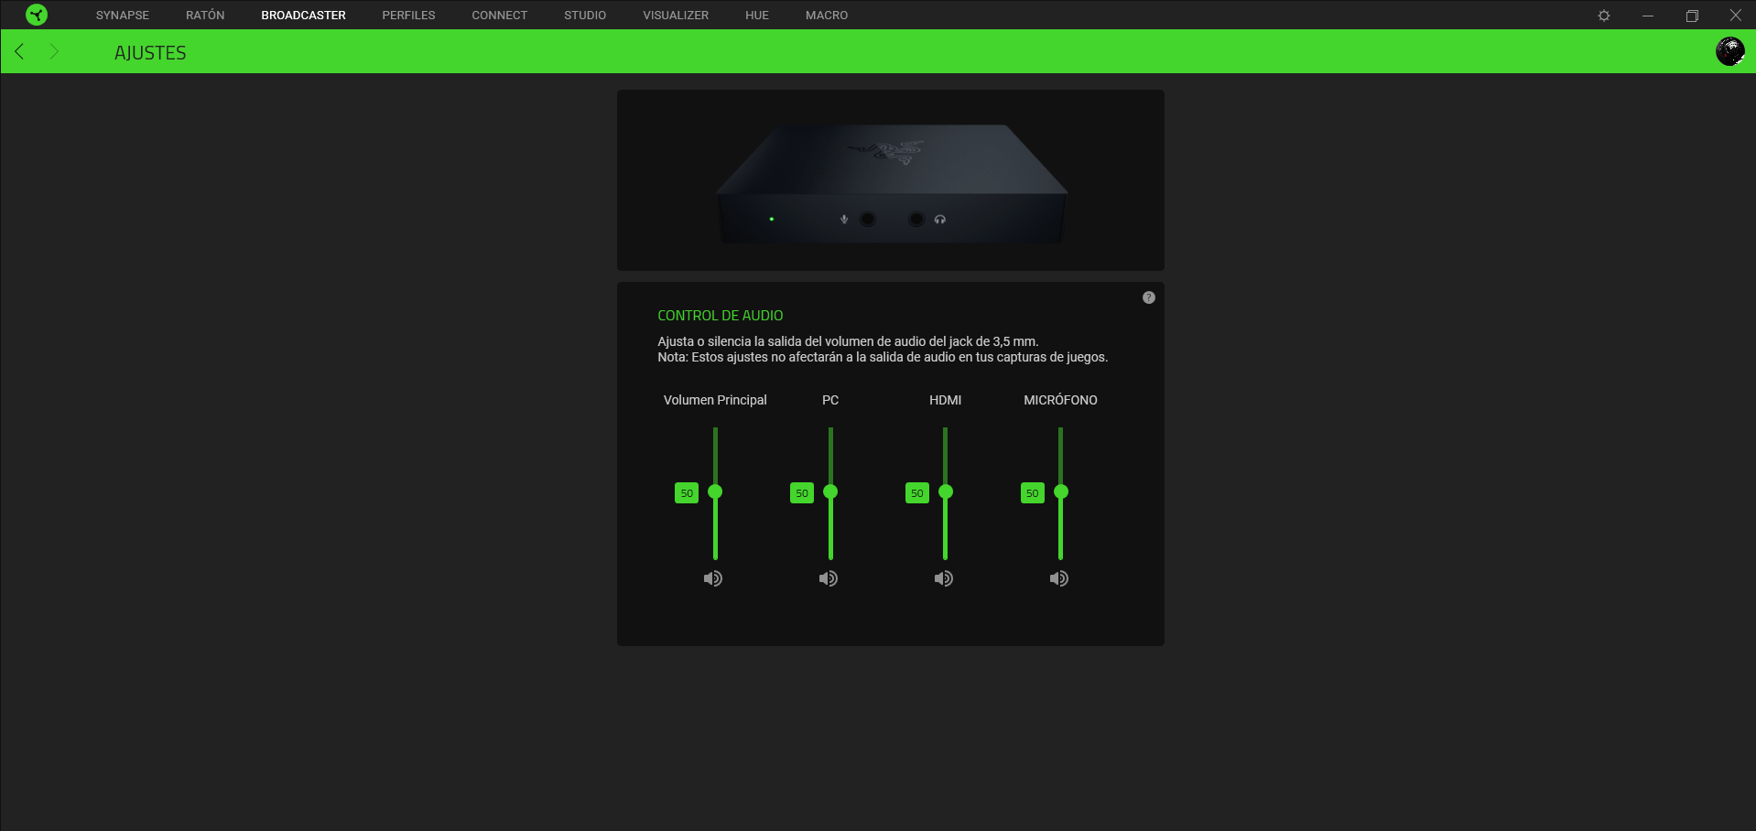
Task: Click the forward navigation arrow
Action: click(54, 51)
